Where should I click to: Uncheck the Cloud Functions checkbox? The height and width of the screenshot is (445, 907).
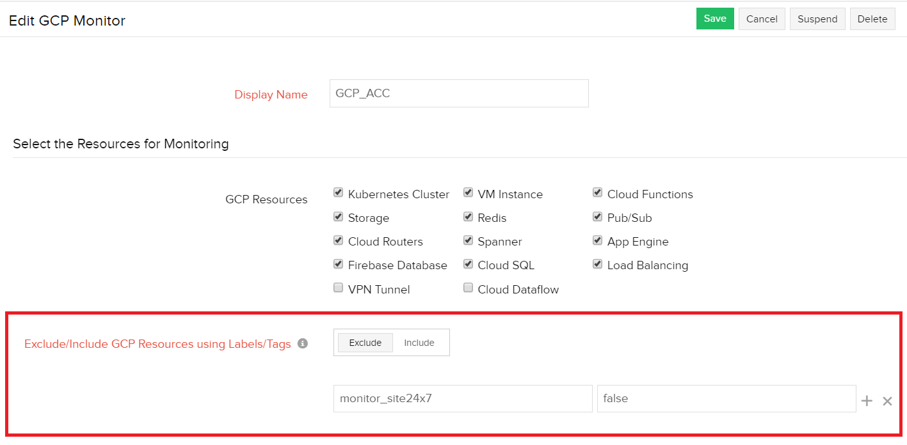pos(597,193)
